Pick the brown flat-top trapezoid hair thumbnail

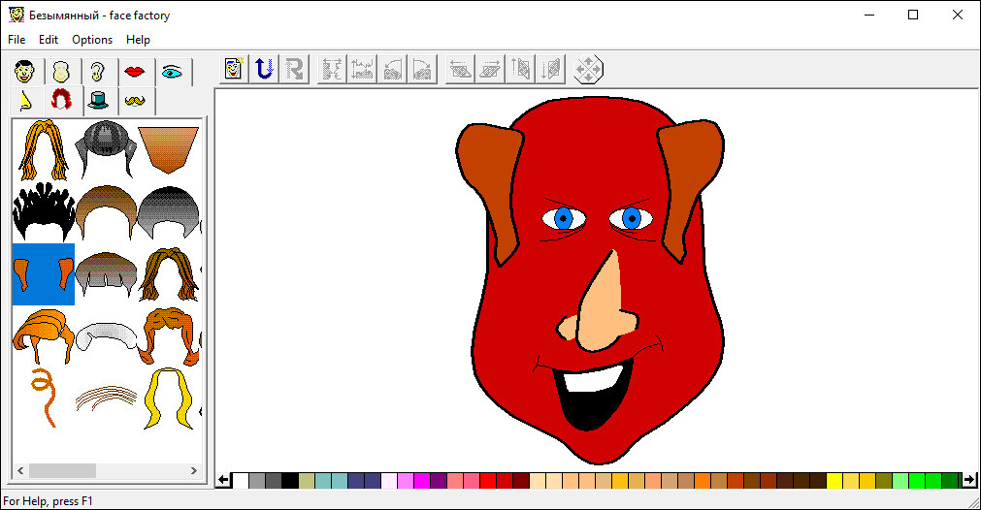(x=168, y=150)
